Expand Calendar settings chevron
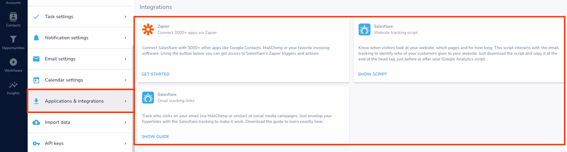567x152 pixels. pos(125,80)
